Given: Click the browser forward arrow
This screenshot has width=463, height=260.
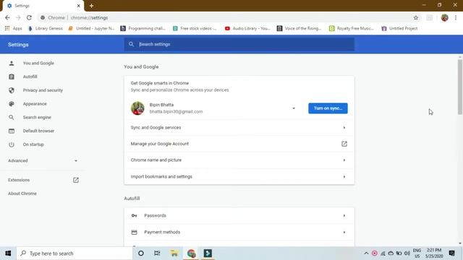Looking at the screenshot, I should 18,17.
